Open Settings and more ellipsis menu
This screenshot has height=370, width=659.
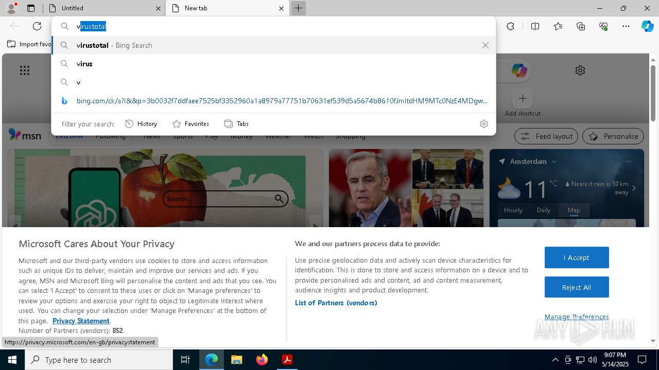626,26
